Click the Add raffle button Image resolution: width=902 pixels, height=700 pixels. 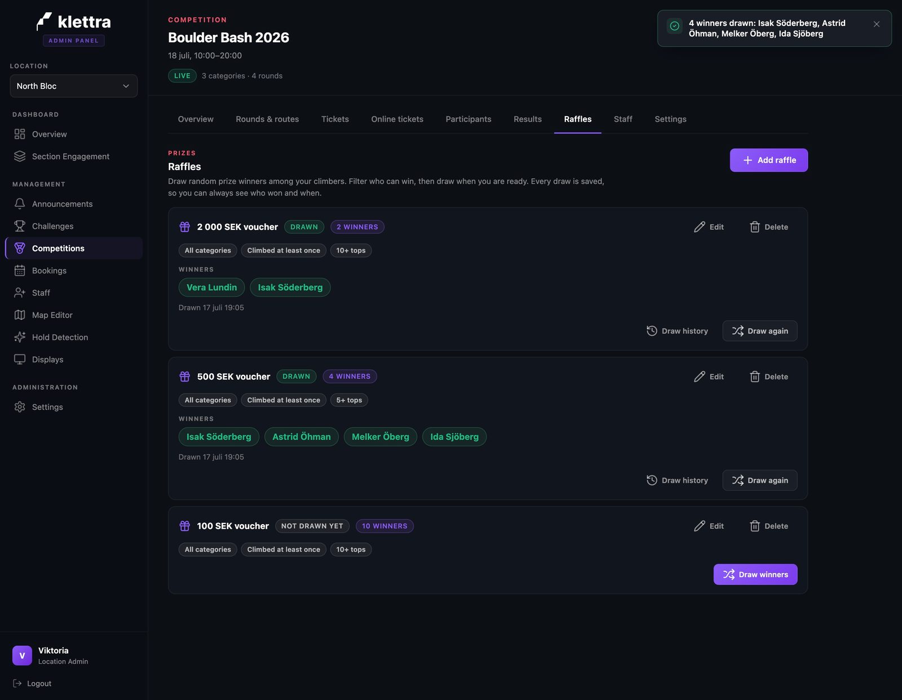(768, 160)
